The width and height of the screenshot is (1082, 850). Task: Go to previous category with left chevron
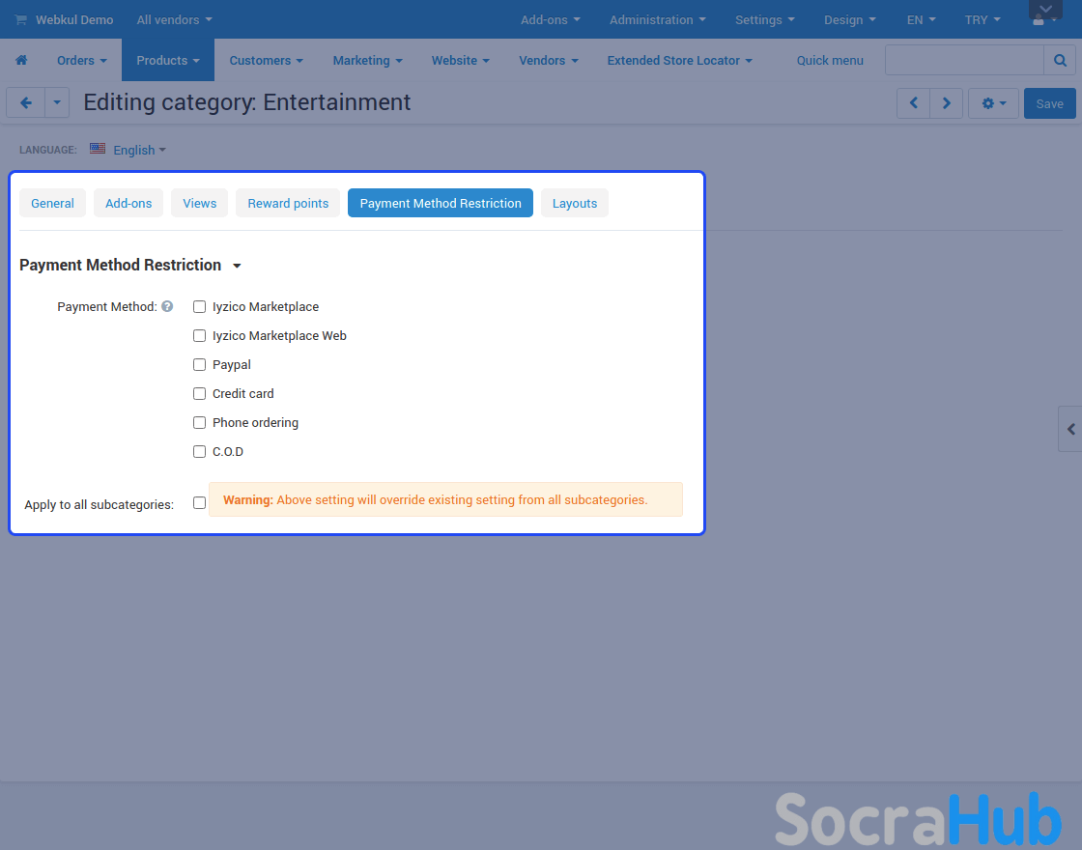point(913,103)
